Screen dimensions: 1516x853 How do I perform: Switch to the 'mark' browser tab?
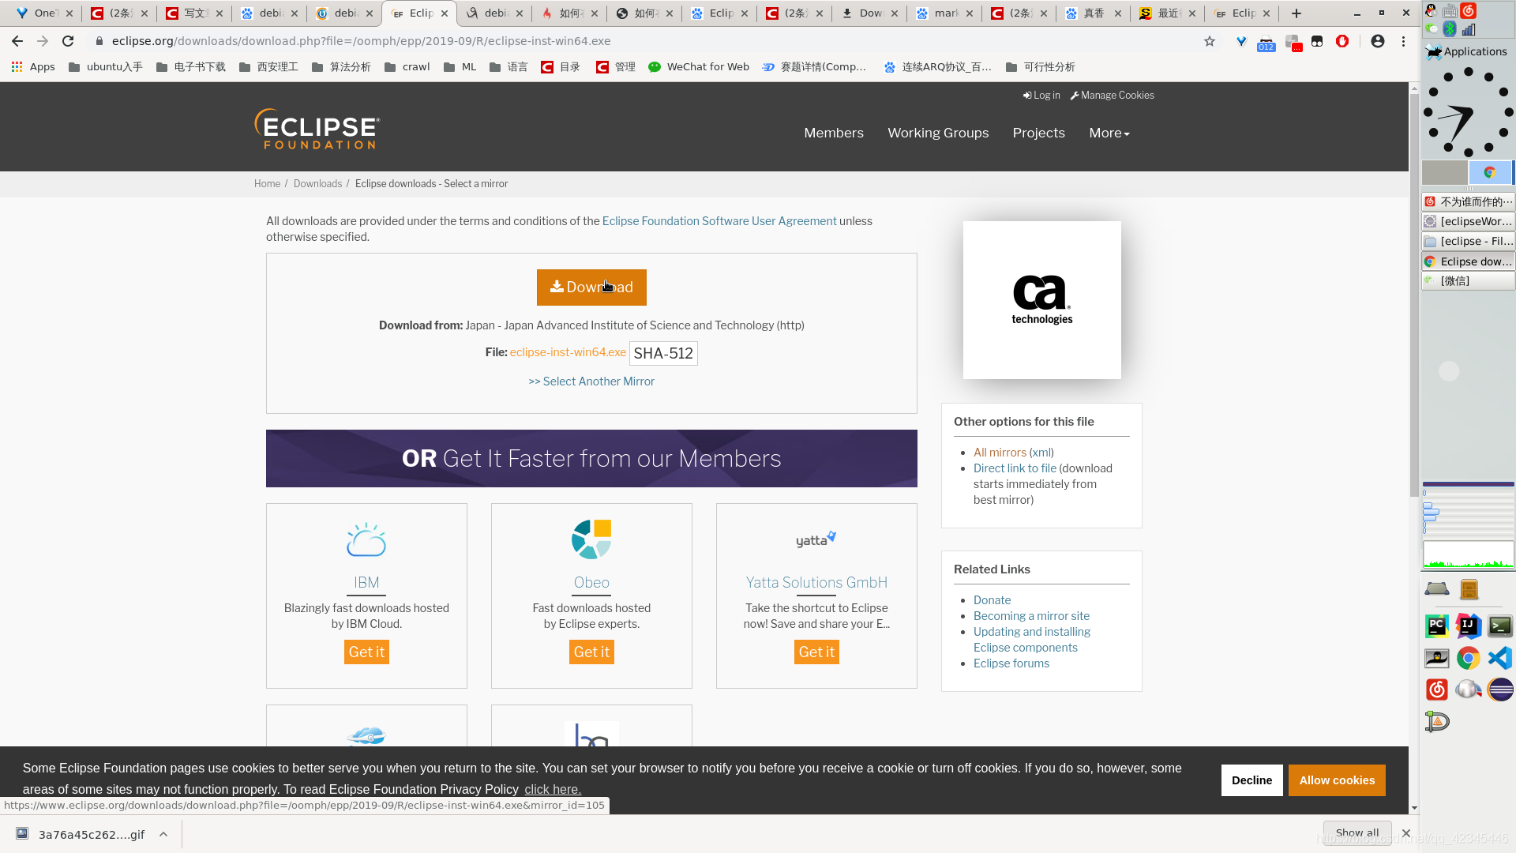[x=944, y=13]
